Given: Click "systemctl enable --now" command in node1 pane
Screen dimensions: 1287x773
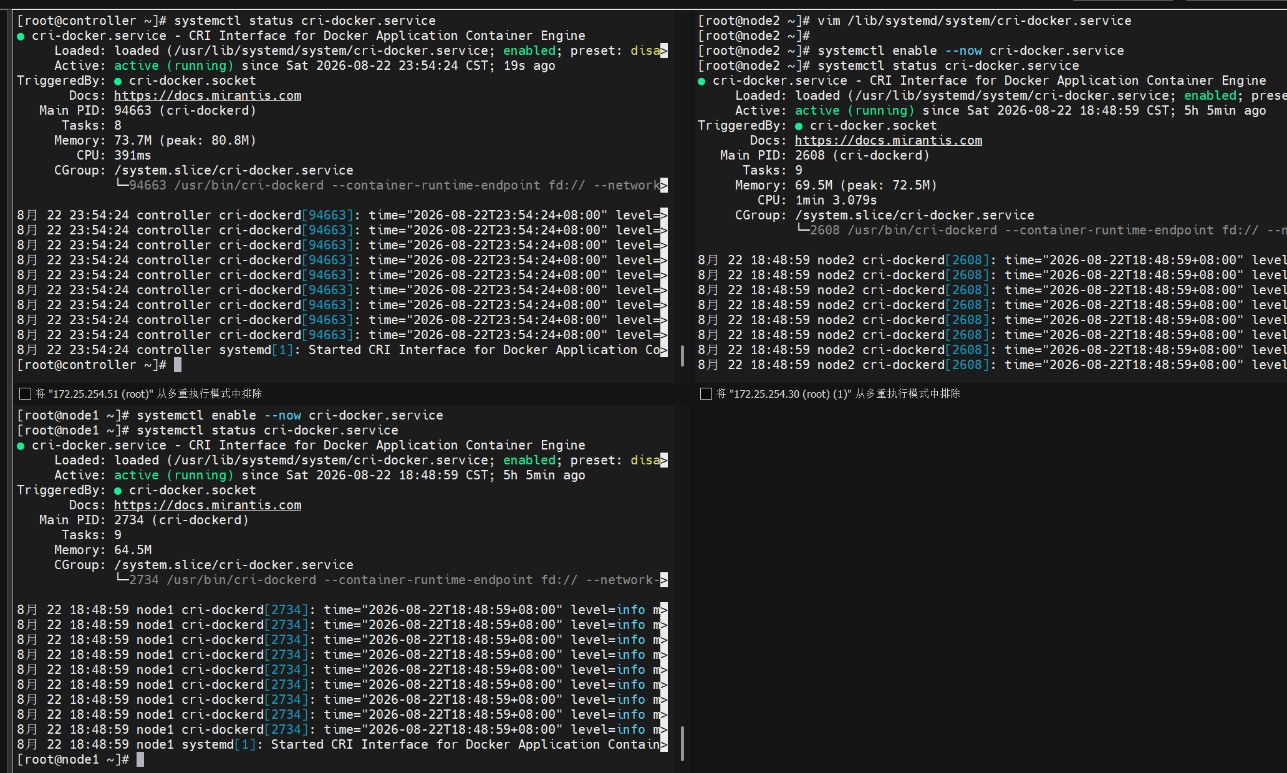Looking at the screenshot, I should pyautogui.click(x=219, y=415).
